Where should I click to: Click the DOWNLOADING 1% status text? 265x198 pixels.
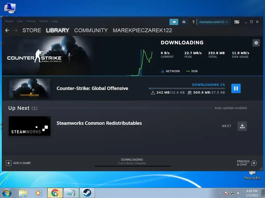coord(209,85)
